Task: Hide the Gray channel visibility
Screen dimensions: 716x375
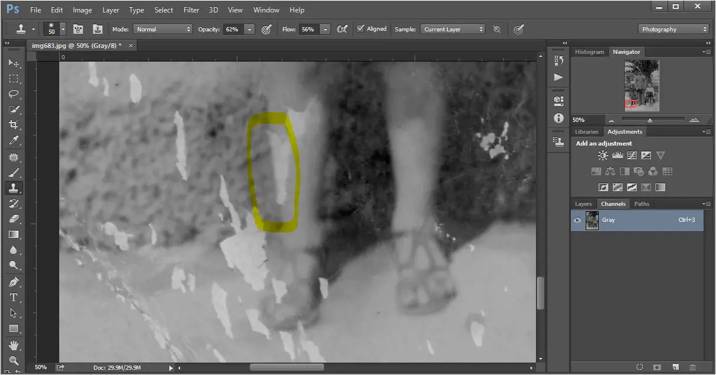Action: (x=577, y=220)
